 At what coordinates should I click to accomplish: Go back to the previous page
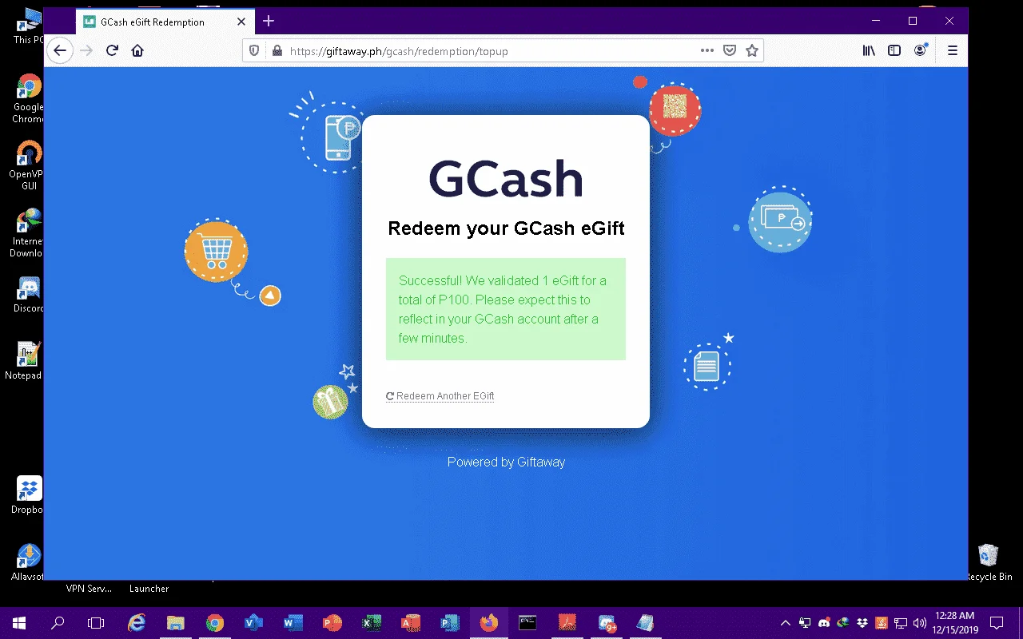(x=60, y=50)
